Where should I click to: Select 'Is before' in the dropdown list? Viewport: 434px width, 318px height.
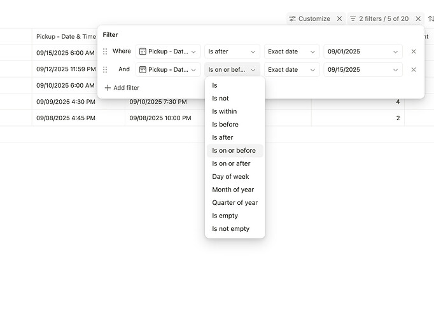coord(225,125)
